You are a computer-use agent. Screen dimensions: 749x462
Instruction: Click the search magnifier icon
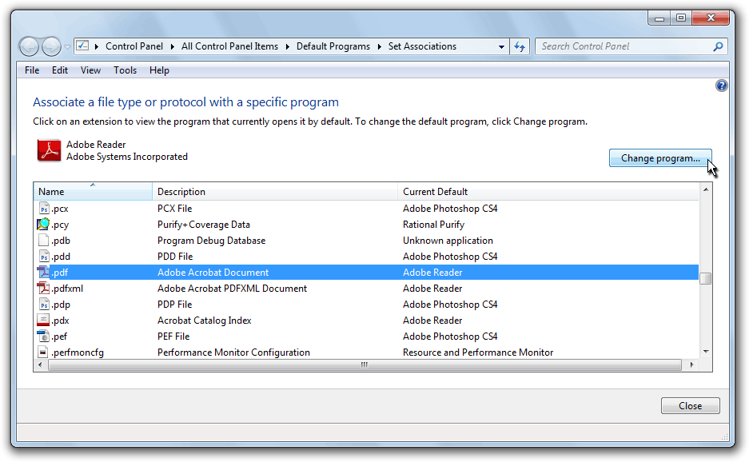tap(718, 46)
